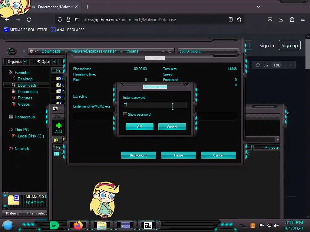
Task: Open the green notes app on taskbar
Action: [54, 225]
